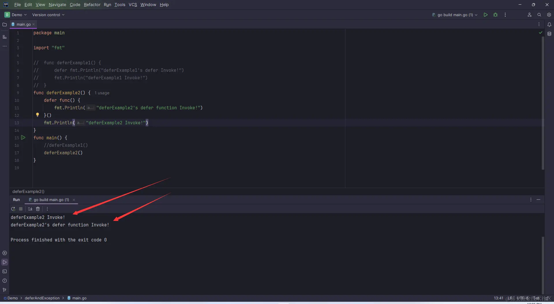Open the Code menu

[75, 5]
